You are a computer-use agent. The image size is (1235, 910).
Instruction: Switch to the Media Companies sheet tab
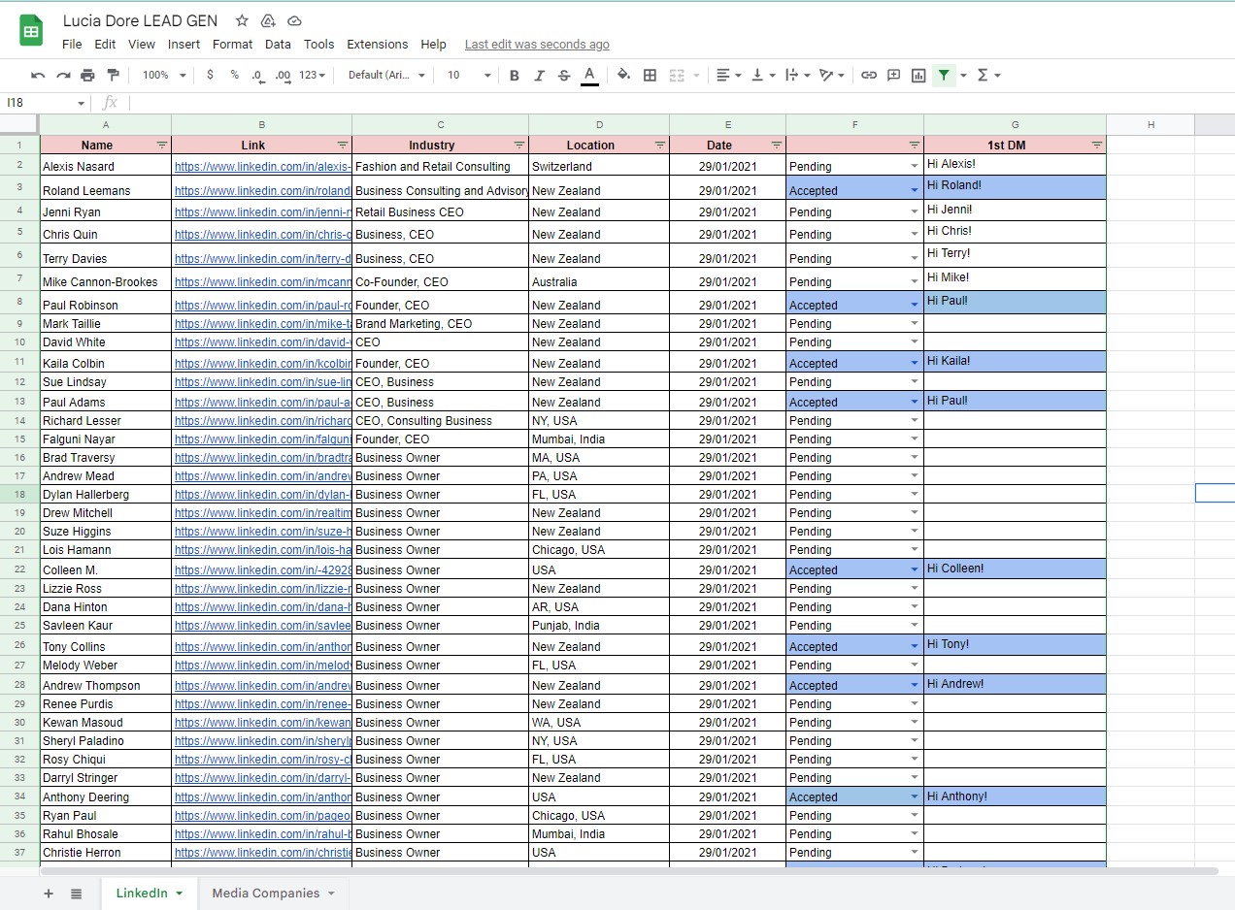pos(265,894)
